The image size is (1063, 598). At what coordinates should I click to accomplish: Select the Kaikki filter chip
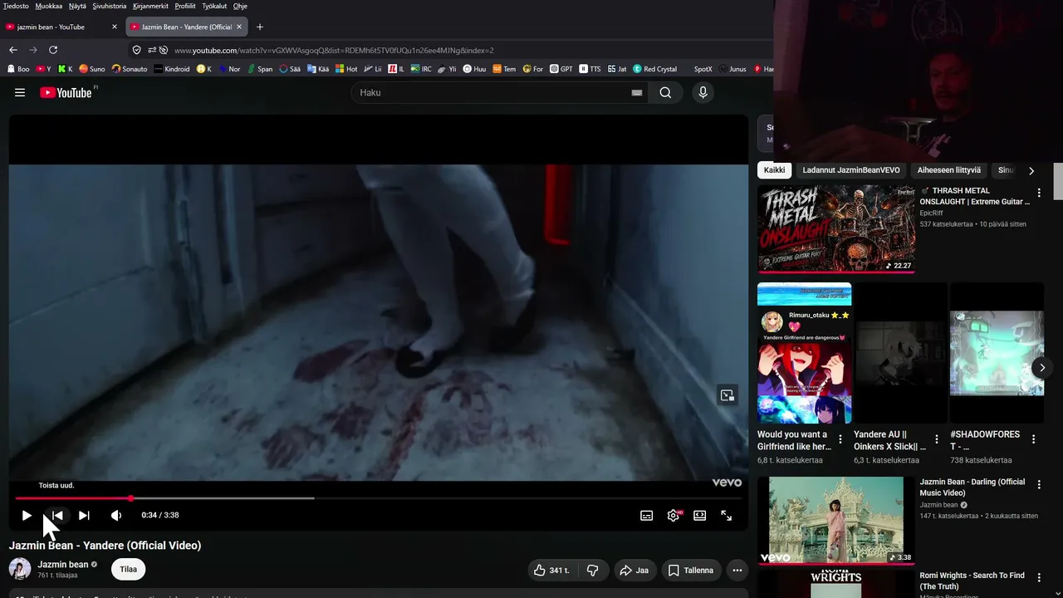click(775, 170)
